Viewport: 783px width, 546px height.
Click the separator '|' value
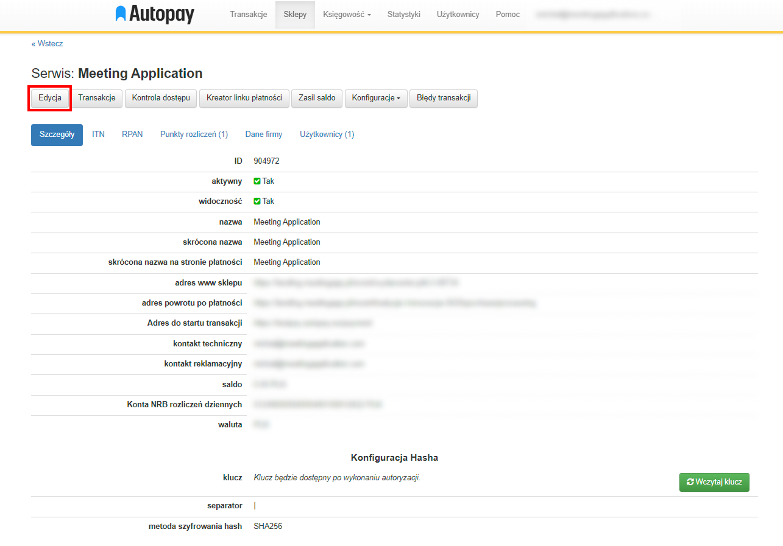pyautogui.click(x=255, y=505)
